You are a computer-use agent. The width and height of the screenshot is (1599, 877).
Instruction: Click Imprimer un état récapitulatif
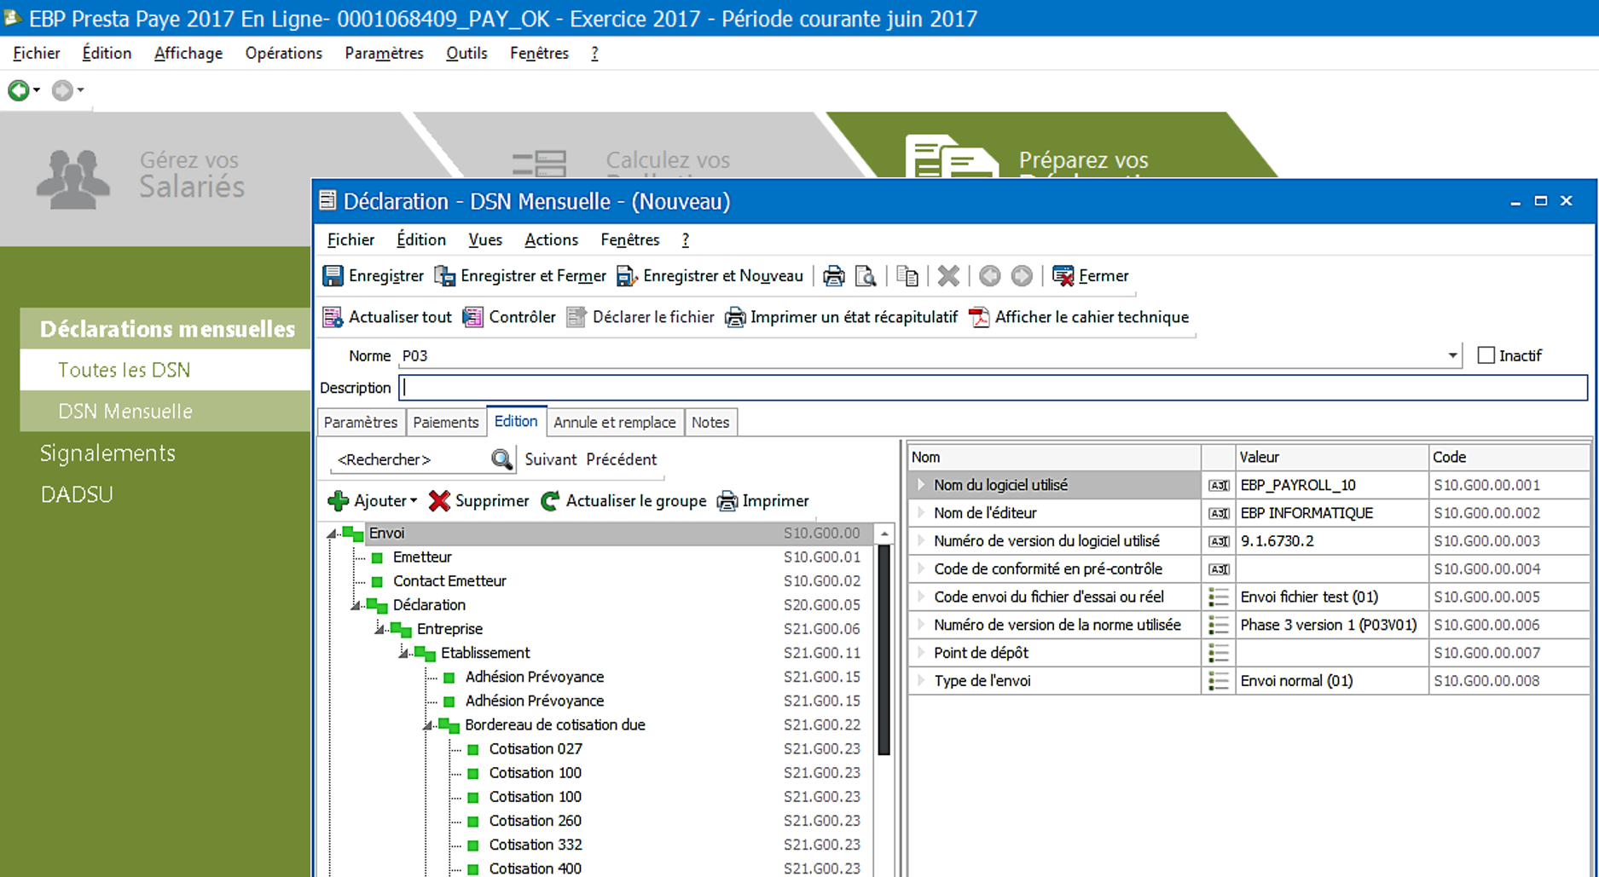point(842,317)
